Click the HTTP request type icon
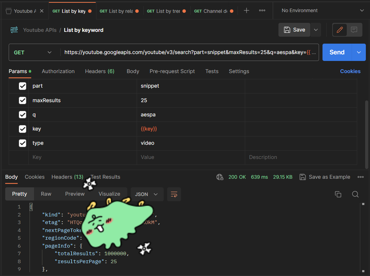Viewport: 370px width, 276px height. click(x=14, y=30)
